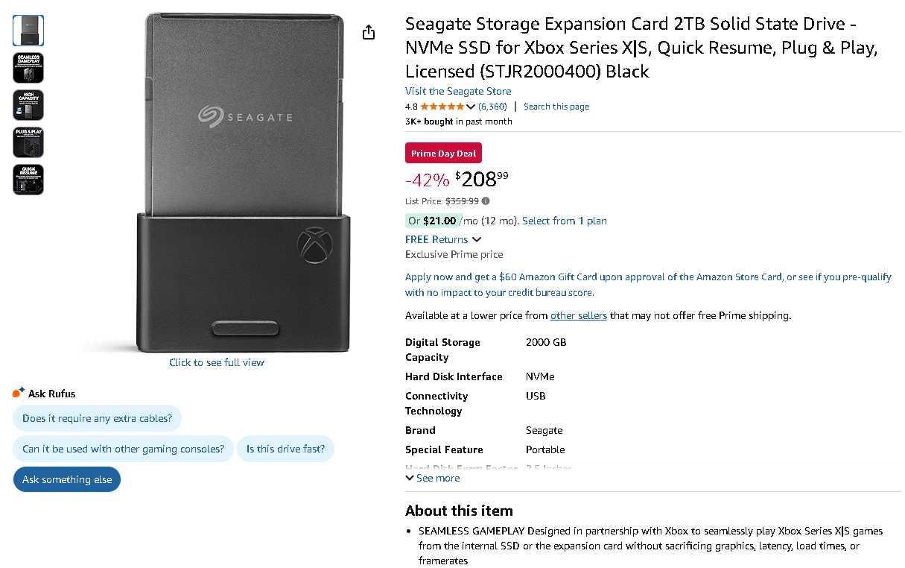Select the High Capacity thumbnail
Viewport: 905px width, 568px height.
coord(28,105)
